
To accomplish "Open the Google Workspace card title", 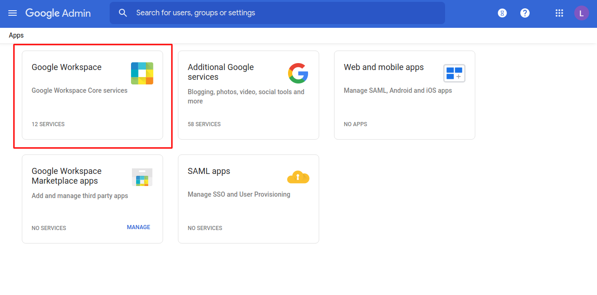I will pos(66,67).
